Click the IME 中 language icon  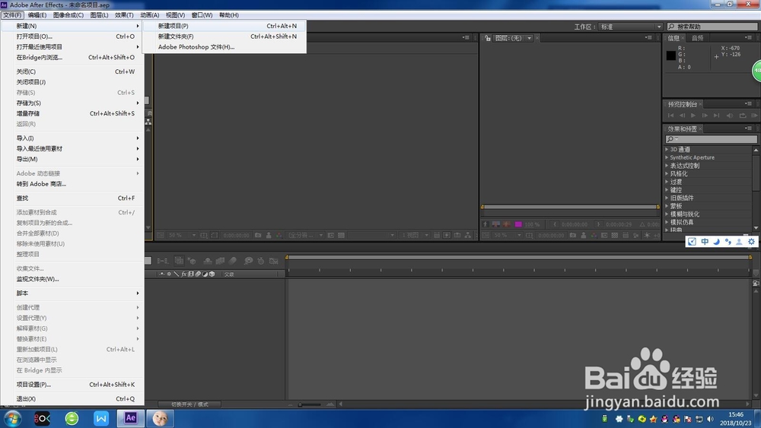(705, 242)
